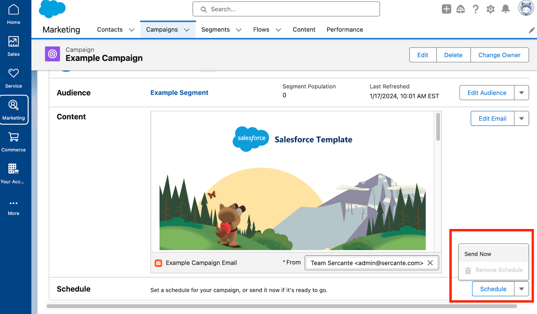537x314 pixels.
Task: Choose Send Now from menu
Action: click(x=494, y=254)
